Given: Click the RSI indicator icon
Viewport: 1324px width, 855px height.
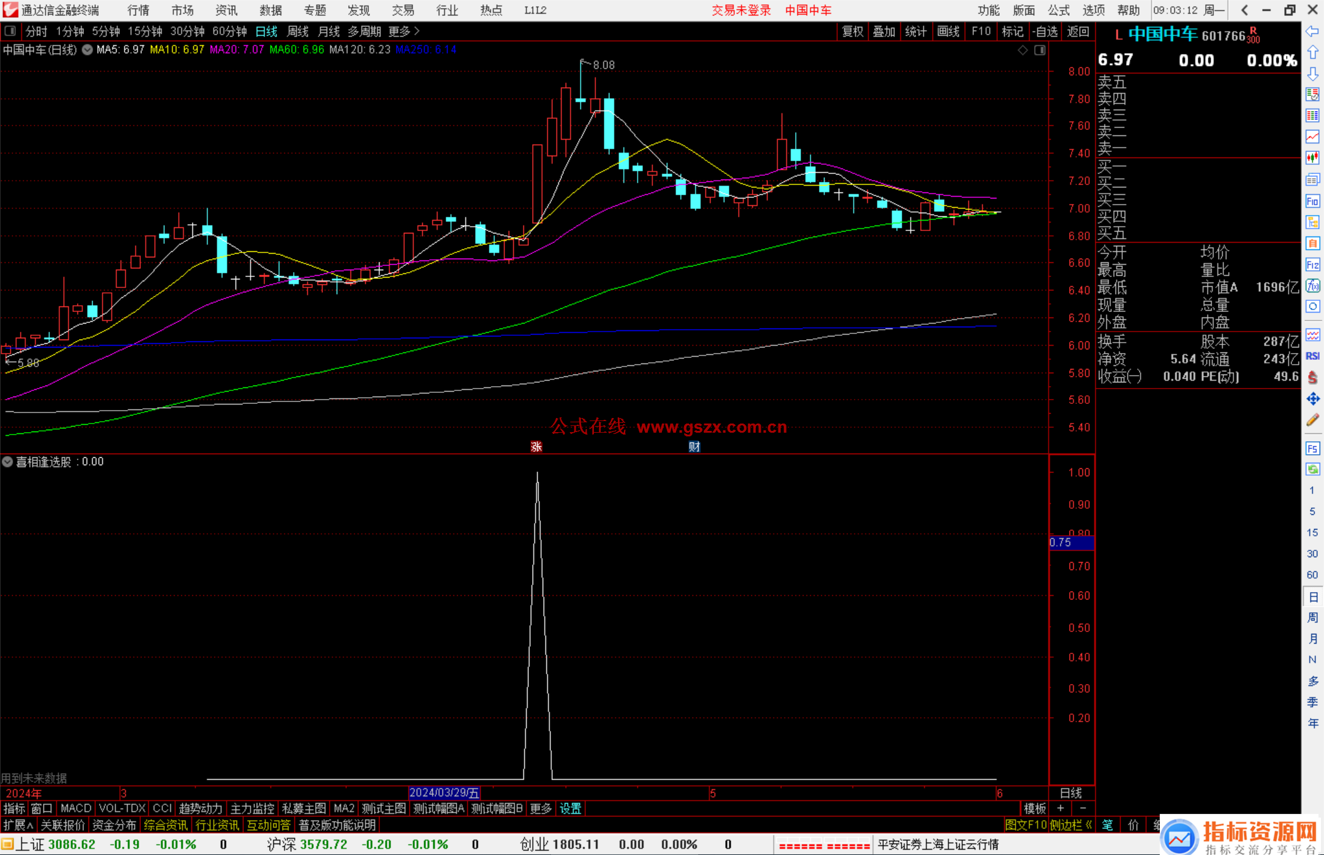Looking at the screenshot, I should point(1312,356).
